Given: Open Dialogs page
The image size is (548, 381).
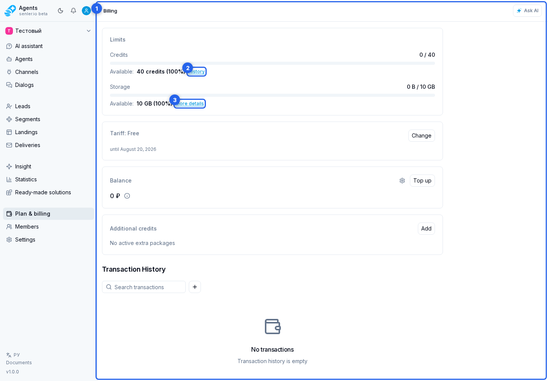Looking at the screenshot, I should pyautogui.click(x=48, y=85).
